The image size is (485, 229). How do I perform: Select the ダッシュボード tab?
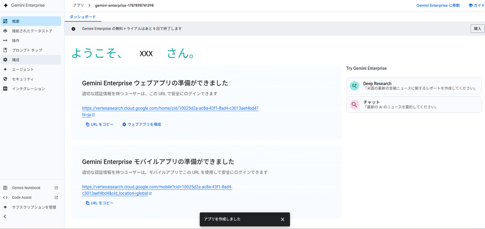[83, 17]
